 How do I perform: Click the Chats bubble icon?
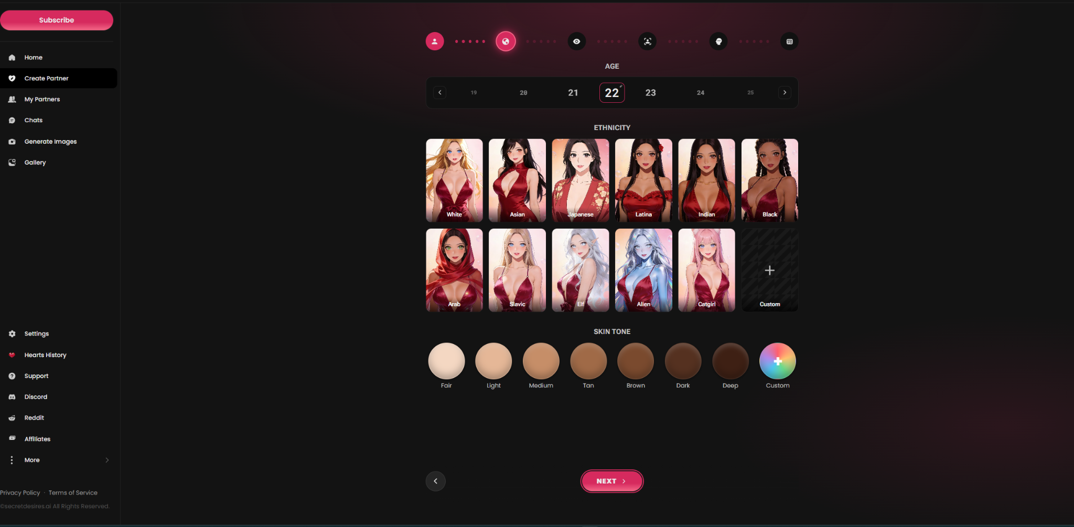[x=12, y=121]
